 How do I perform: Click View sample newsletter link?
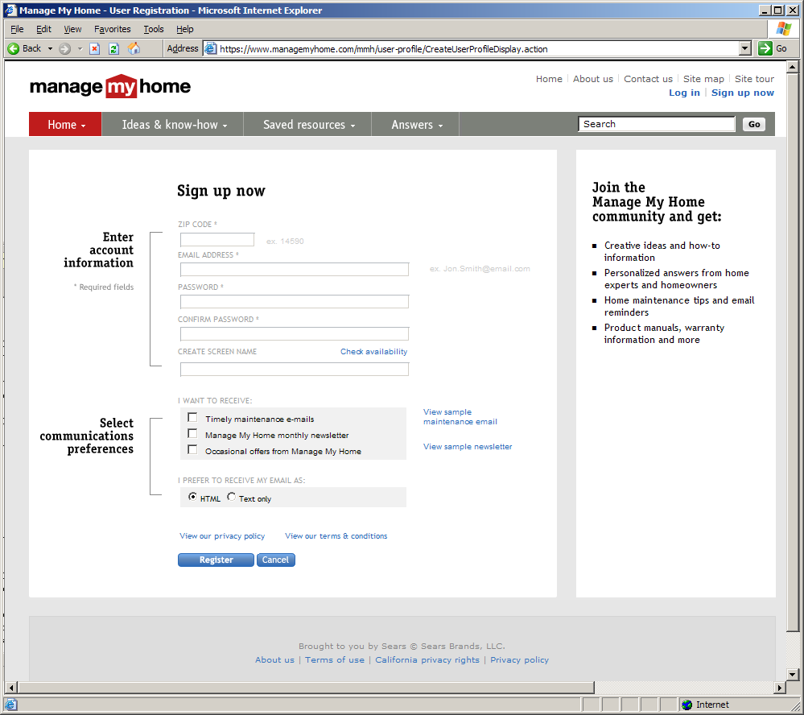click(x=468, y=446)
